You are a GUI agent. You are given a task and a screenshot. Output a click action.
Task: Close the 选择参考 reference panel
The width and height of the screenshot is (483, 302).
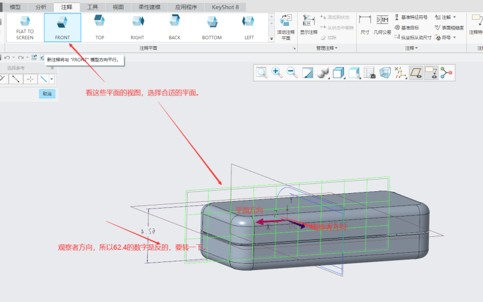(x=52, y=68)
